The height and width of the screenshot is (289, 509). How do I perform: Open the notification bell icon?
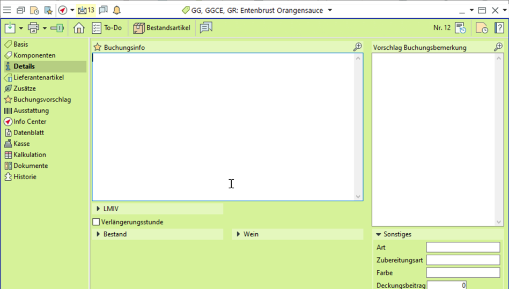click(116, 10)
